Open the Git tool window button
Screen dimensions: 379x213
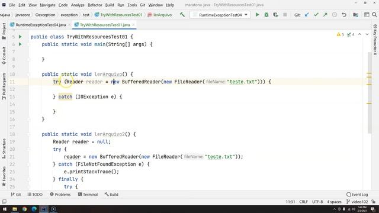(x=16, y=195)
